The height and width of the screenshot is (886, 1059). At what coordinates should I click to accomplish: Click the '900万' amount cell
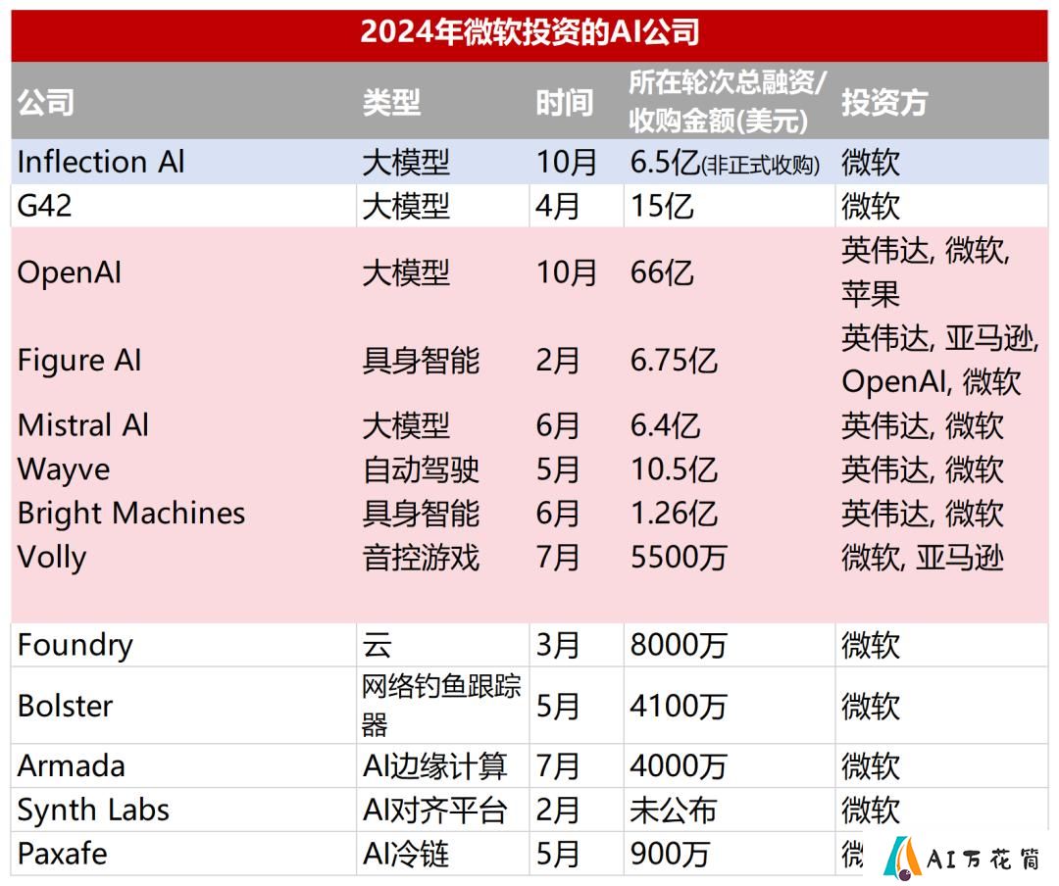670,855
